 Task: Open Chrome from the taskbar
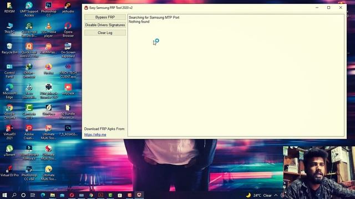91,195
